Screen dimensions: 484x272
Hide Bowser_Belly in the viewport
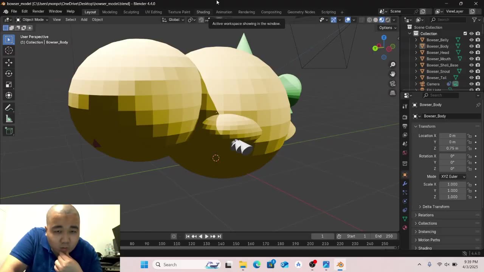click(472, 40)
